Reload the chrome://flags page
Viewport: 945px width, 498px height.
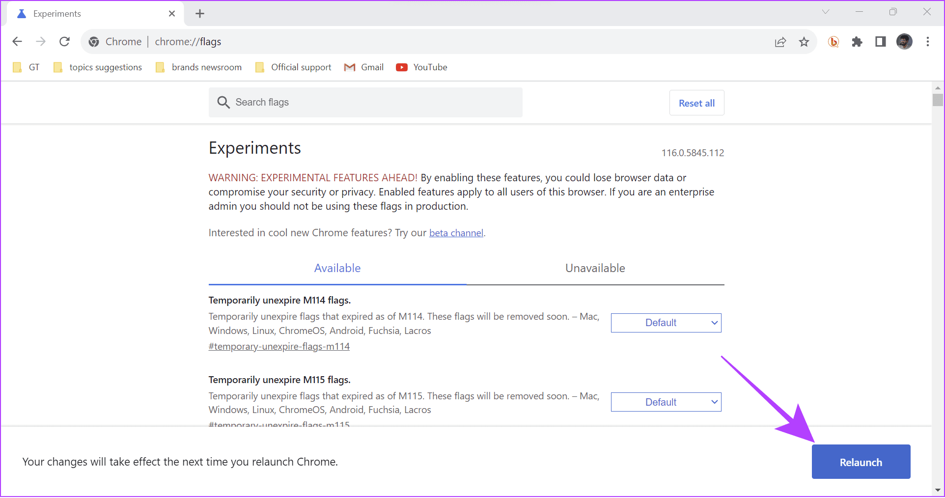click(x=64, y=42)
